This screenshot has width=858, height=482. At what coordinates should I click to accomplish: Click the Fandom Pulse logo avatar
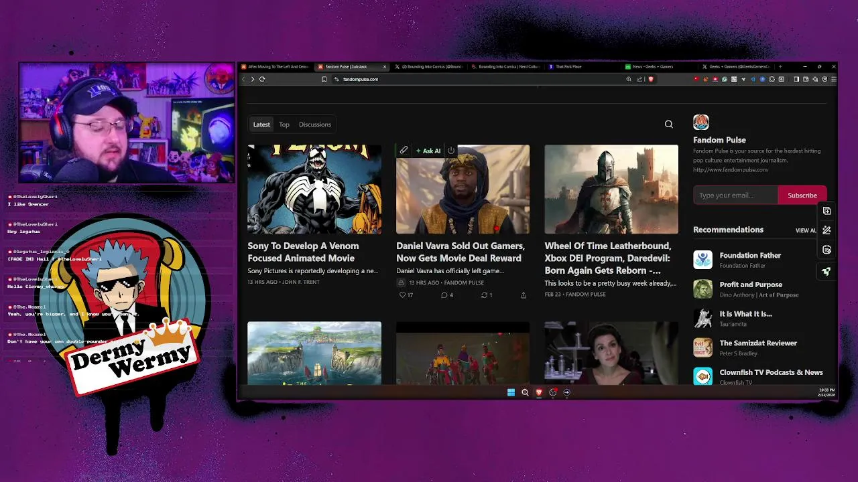pos(700,122)
